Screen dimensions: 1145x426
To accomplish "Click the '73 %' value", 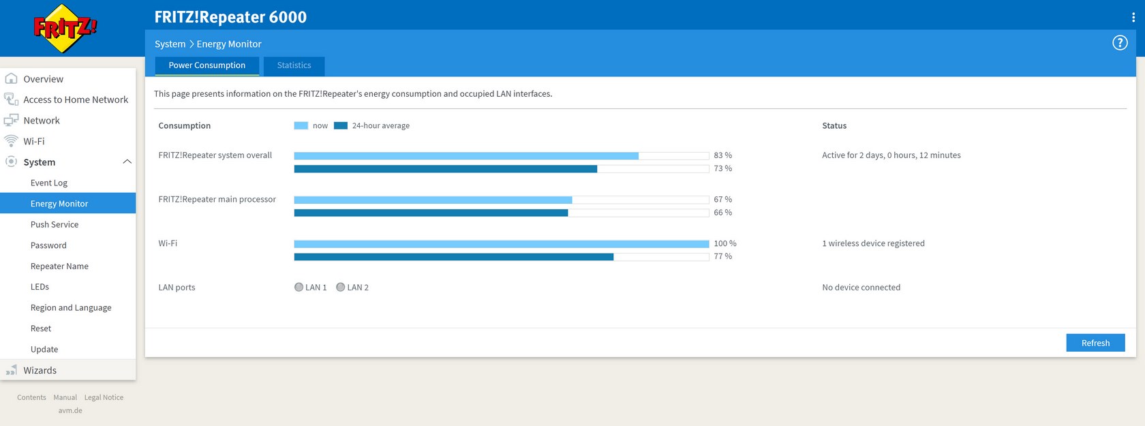I will 723,168.
